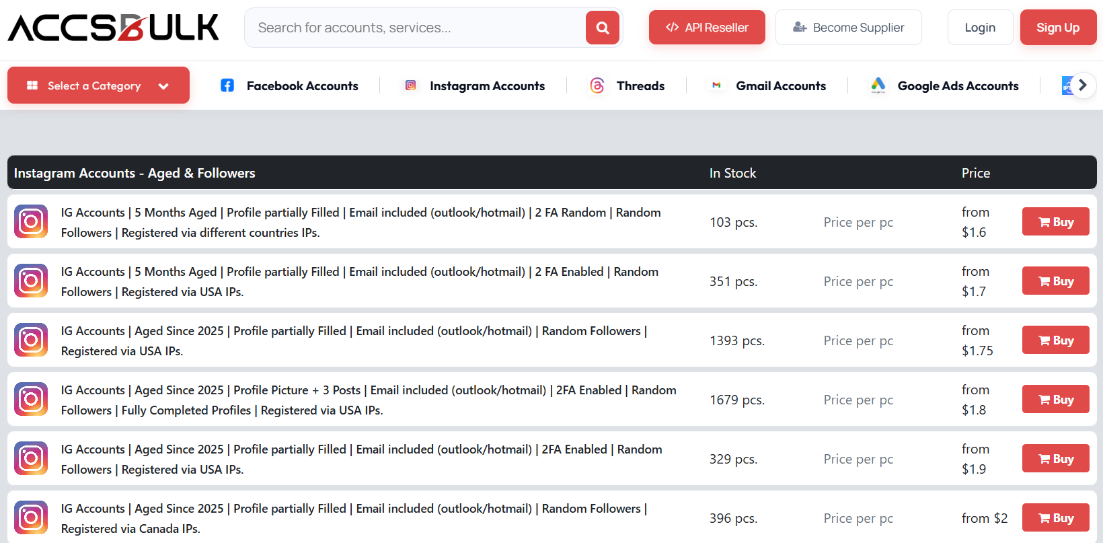The image size is (1103, 543).
Task: Click the '1679 pcs.' stock value
Action: coord(737,400)
